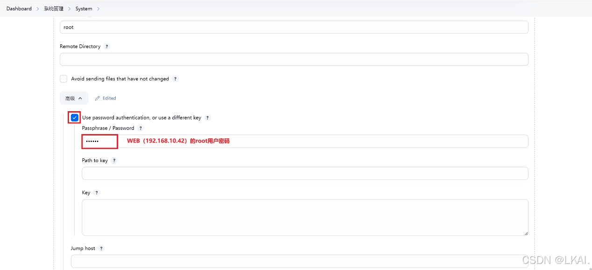Click the Passphrase / Password label
This screenshot has width=592, height=270.
click(108, 128)
